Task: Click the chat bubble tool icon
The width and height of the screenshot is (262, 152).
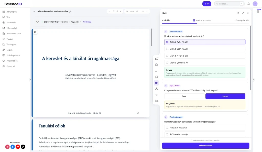Action: pyautogui.click(x=156, y=77)
